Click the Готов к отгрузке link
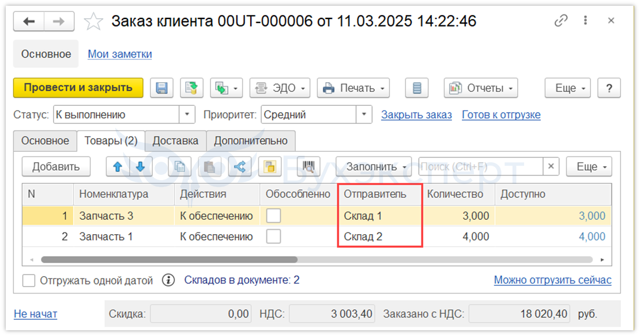The image size is (640, 336). [x=501, y=115]
